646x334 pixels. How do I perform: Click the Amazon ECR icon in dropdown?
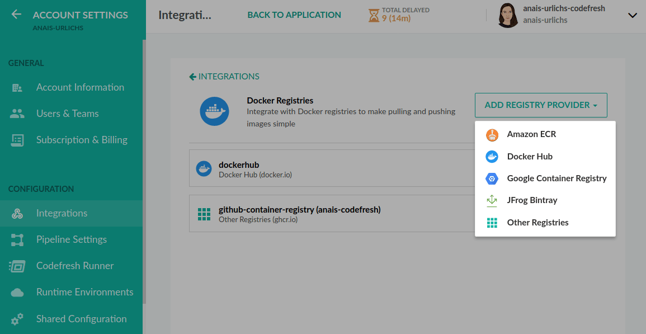tap(492, 135)
